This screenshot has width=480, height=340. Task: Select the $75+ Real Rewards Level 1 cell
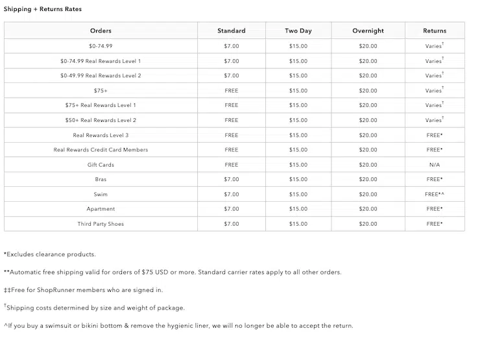[x=101, y=105]
